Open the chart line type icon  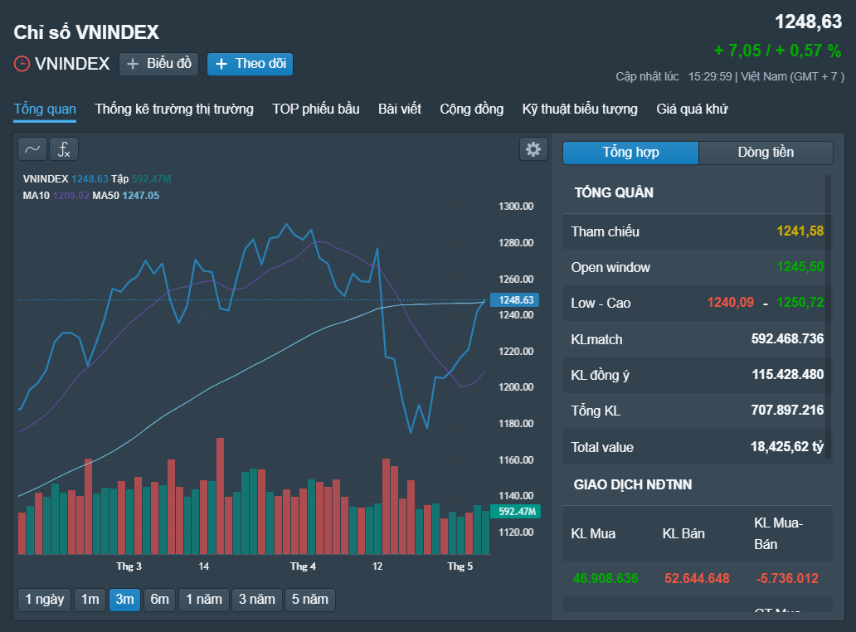pyautogui.click(x=32, y=149)
